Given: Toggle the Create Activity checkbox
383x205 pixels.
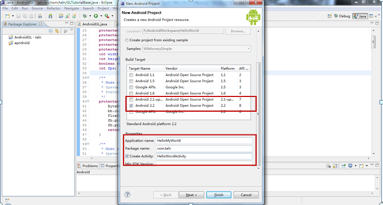Looking at the screenshot, I should (x=127, y=156).
